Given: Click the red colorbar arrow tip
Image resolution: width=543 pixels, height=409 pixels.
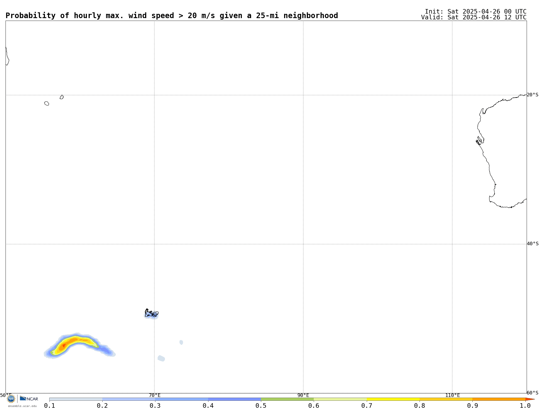Looking at the screenshot, I should point(530,399).
